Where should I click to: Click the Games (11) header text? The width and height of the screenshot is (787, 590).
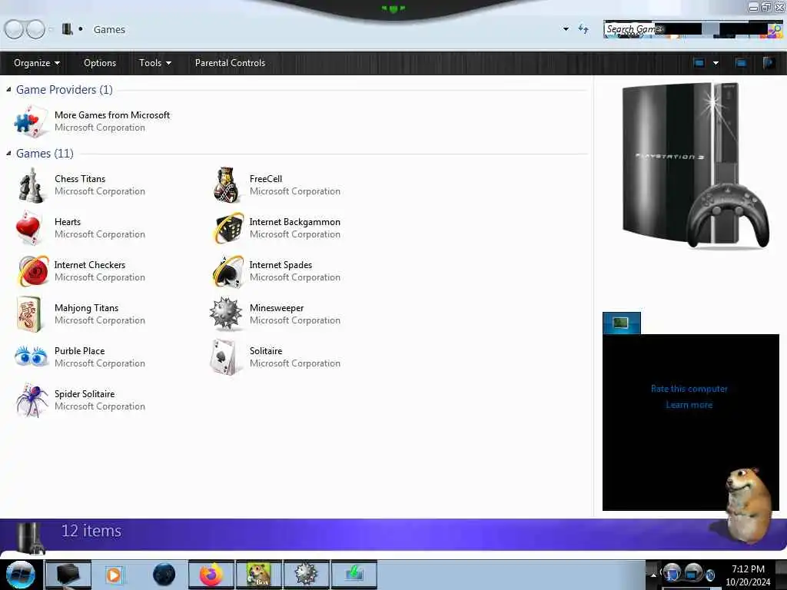coord(45,154)
